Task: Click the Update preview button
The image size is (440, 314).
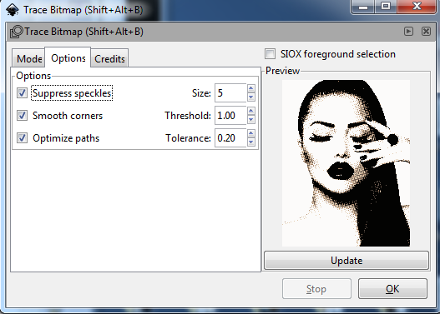Action: tap(346, 261)
